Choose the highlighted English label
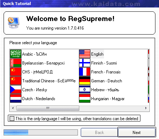Viewport: 159px width, 139px height. click(x=97, y=54)
